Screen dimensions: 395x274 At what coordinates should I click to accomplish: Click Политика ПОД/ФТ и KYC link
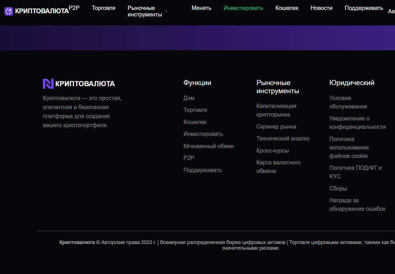click(355, 172)
